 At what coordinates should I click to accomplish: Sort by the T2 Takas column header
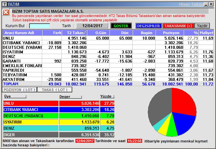(x=77, y=33)
